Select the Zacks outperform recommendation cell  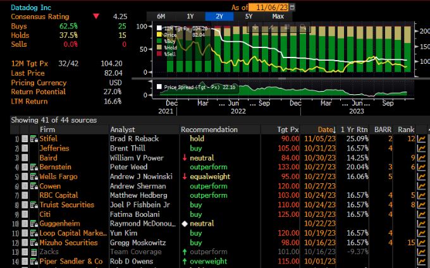point(209,252)
